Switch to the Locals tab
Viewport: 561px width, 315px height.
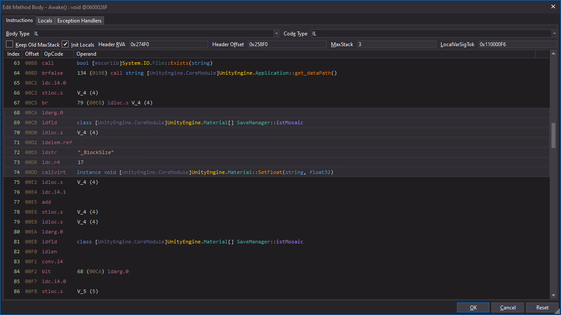pyautogui.click(x=45, y=21)
